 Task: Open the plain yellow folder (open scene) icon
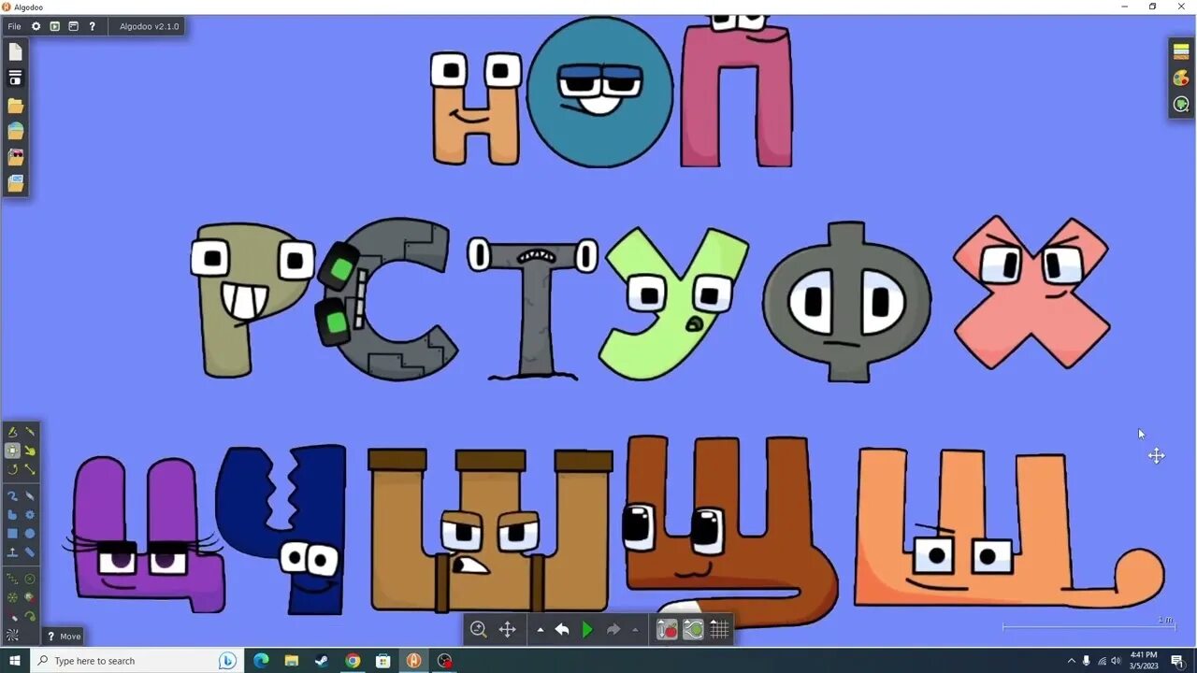point(16,105)
